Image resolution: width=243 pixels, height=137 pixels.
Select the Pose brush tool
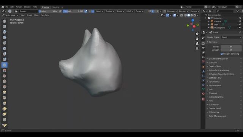tap(4, 125)
